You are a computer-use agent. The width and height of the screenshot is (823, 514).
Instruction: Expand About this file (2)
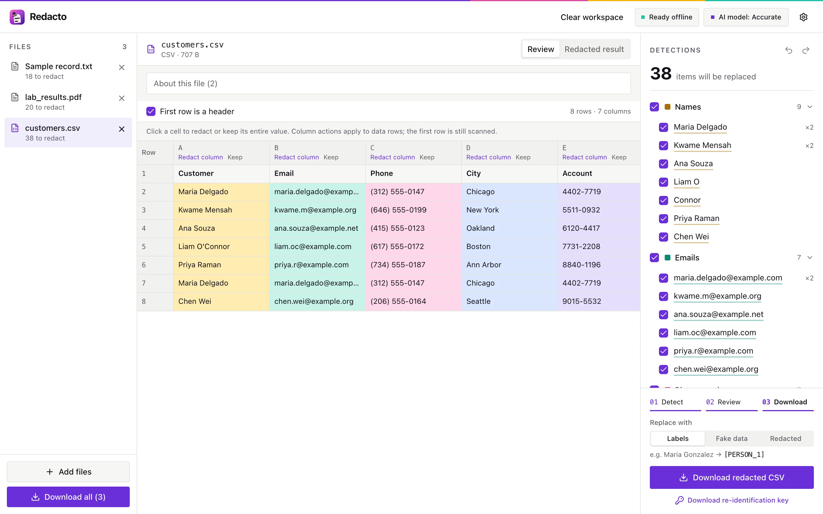click(388, 83)
